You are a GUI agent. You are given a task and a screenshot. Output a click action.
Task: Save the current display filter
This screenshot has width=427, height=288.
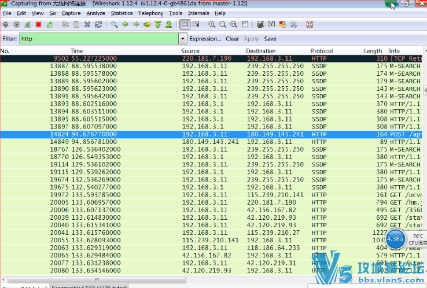point(270,39)
